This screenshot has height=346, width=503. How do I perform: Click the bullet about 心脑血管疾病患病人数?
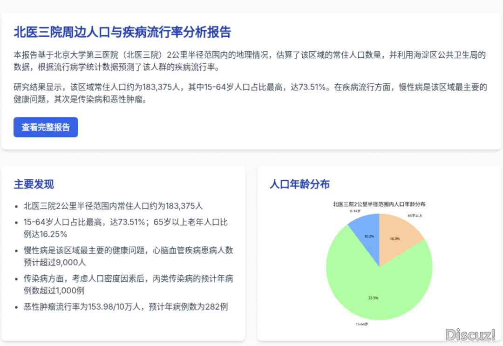pyautogui.click(x=128, y=256)
